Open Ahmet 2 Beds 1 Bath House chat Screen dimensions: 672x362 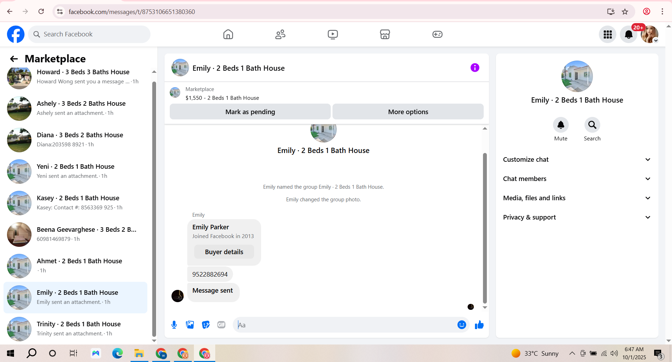coord(75,266)
